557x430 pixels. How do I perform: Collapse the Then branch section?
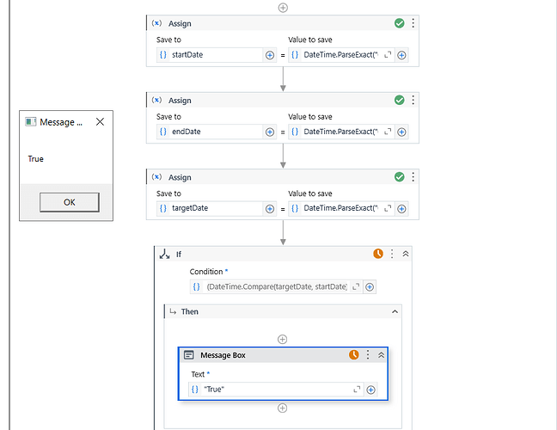pyautogui.click(x=395, y=311)
